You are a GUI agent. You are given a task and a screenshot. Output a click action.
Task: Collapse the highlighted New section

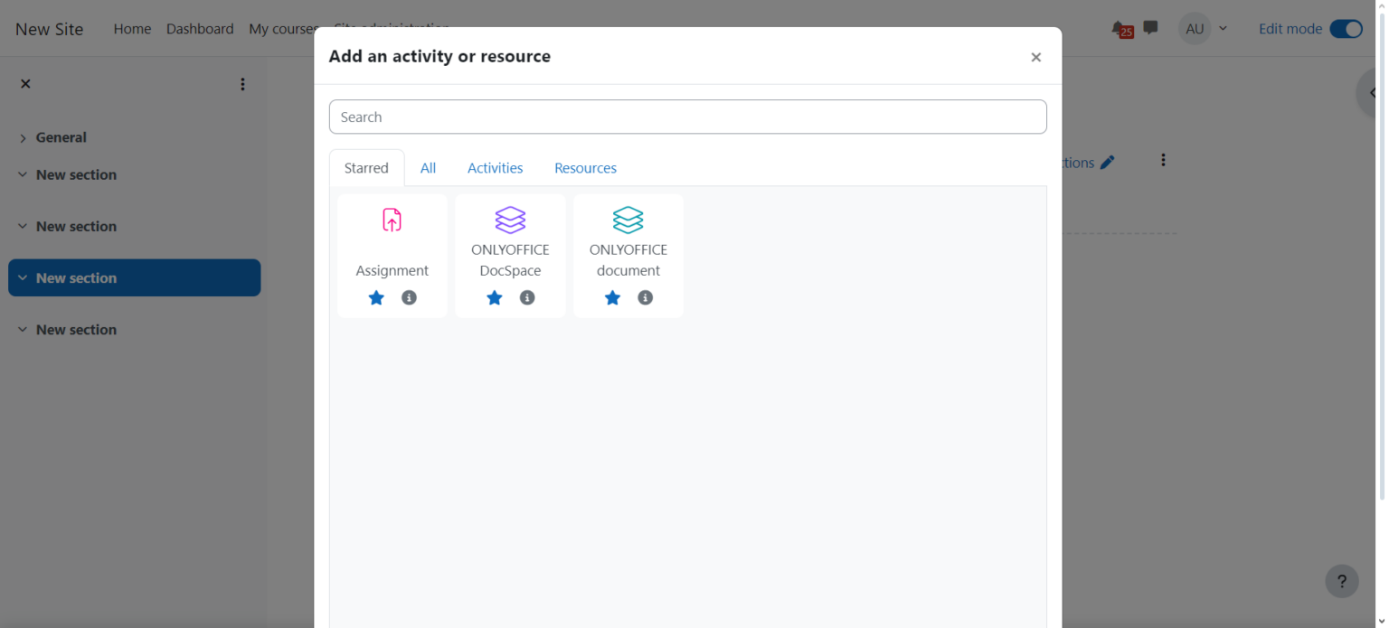[23, 278]
